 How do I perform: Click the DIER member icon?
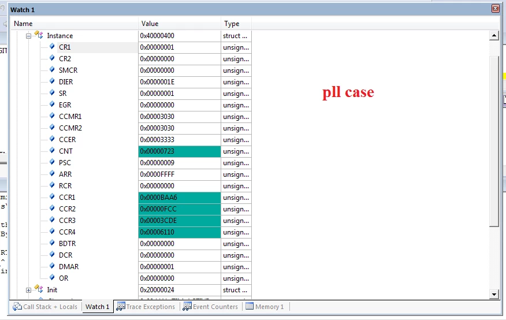click(x=52, y=81)
